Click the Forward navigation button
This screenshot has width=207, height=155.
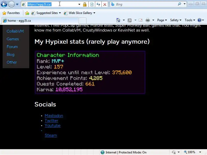tap(11, 4)
